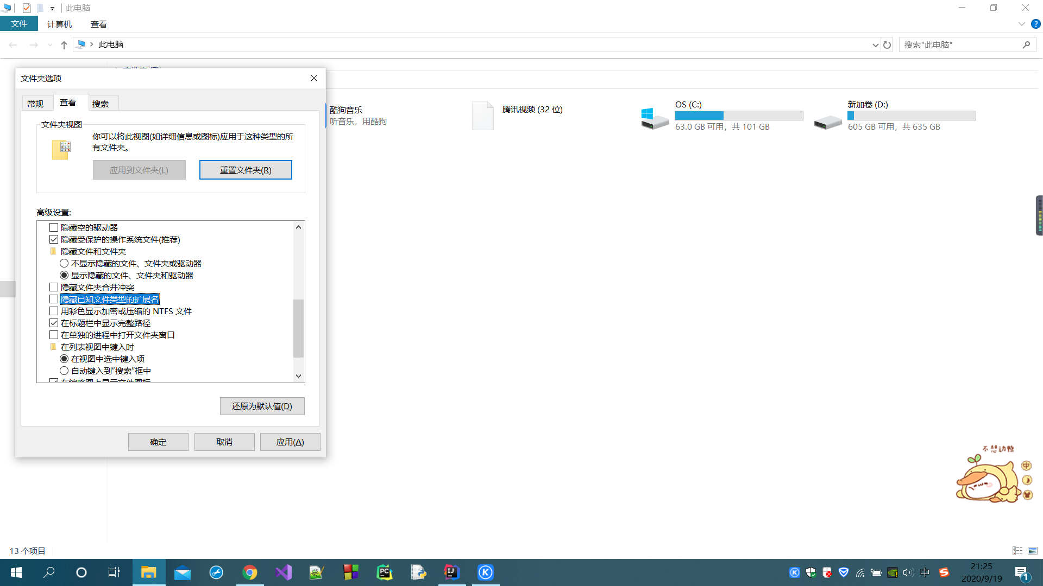Select 不显示隐藏的文件、文件夹或驱动器 radio button

coord(64,263)
